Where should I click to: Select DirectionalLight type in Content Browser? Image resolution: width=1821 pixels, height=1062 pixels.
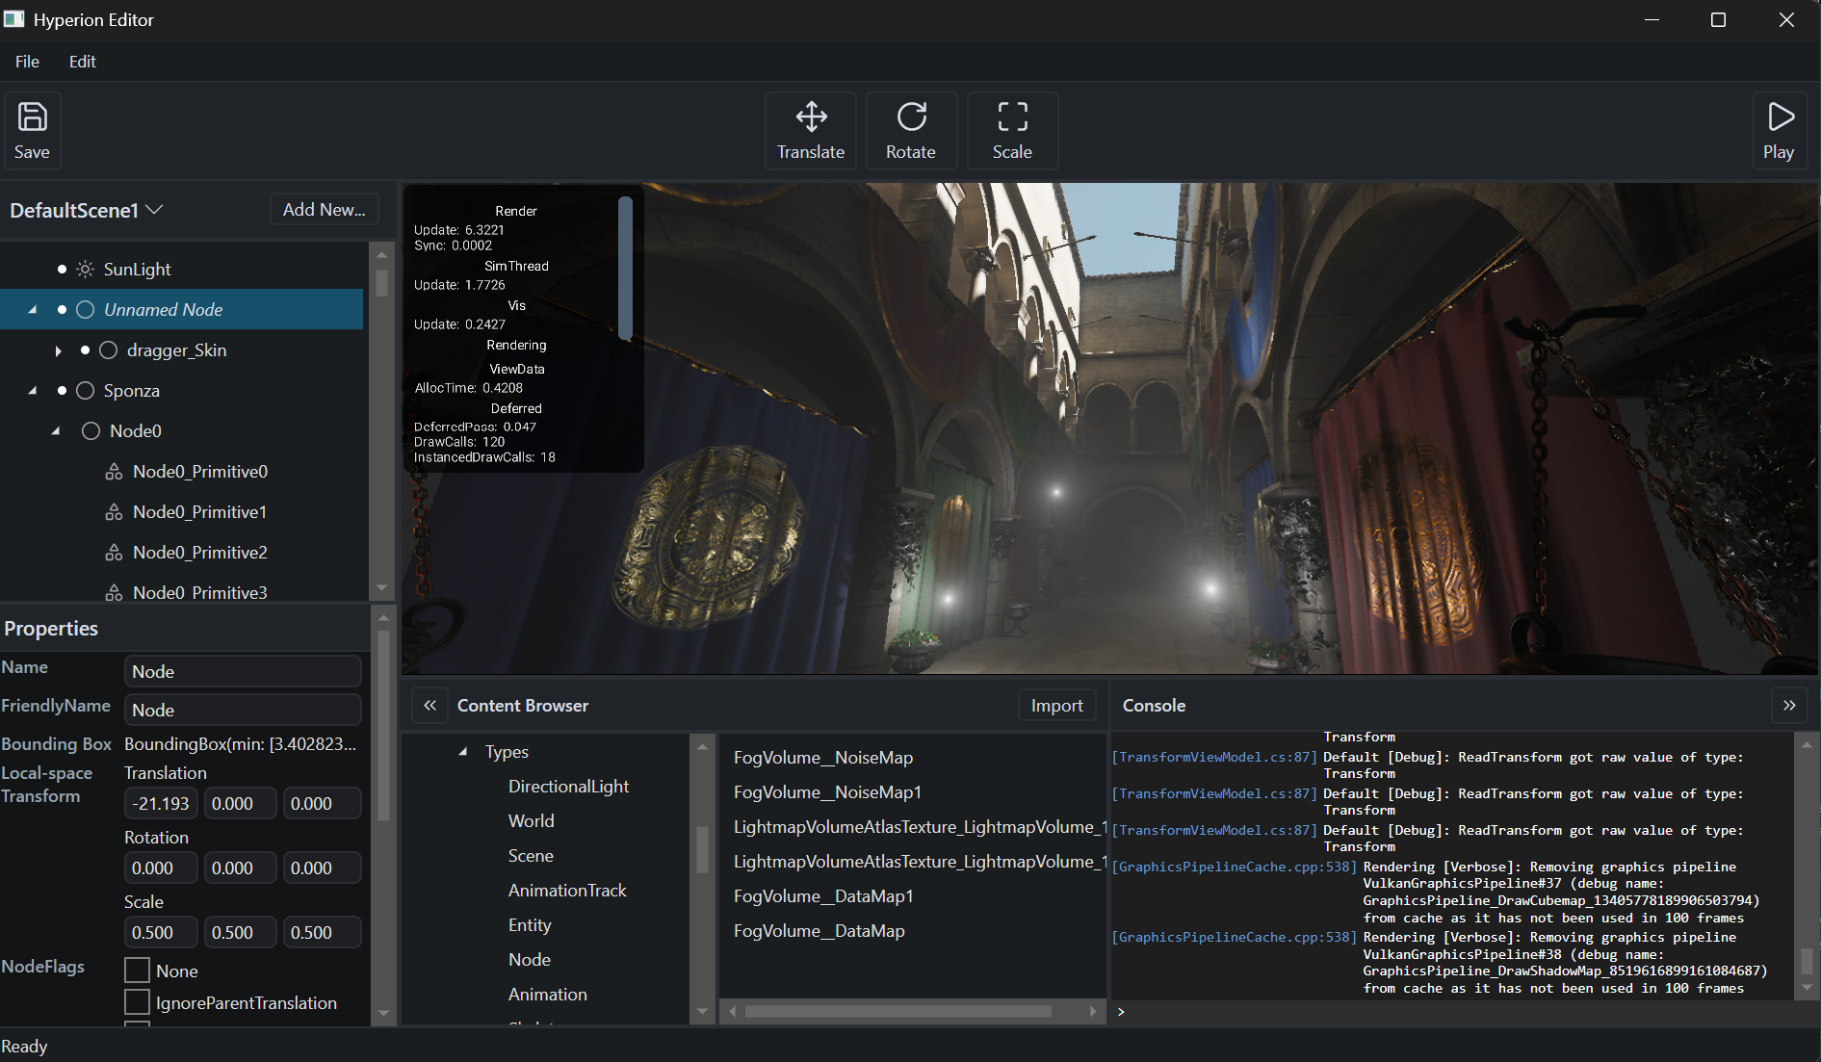pyautogui.click(x=568, y=787)
